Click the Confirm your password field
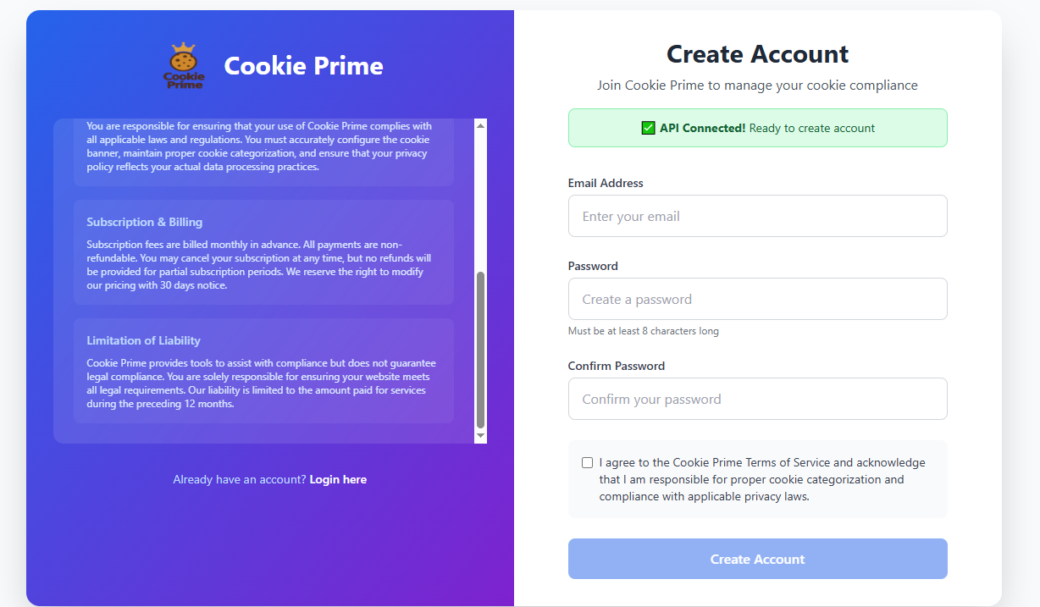The image size is (1040, 607). coord(757,399)
